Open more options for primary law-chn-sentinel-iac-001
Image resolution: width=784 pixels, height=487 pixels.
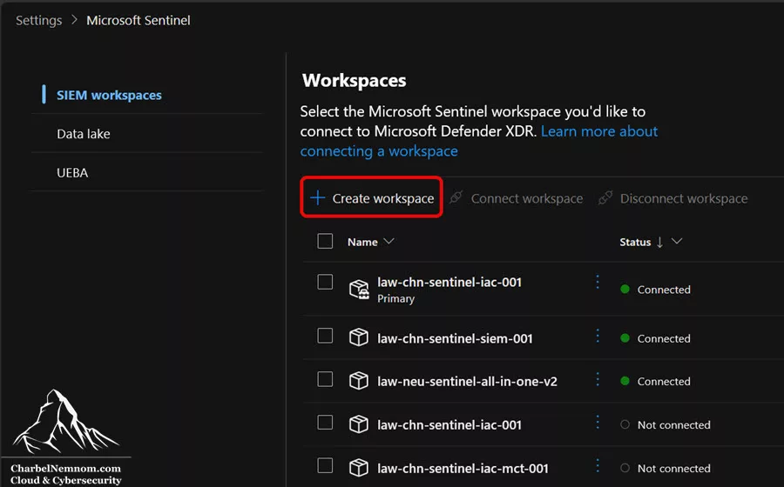click(598, 282)
